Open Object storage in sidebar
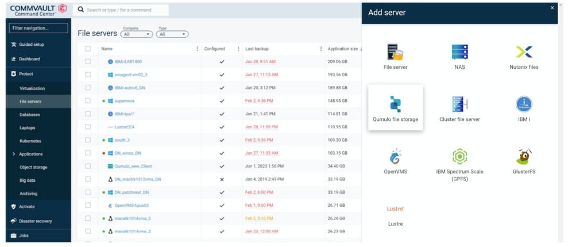This screenshot has height=247, width=568. [33, 167]
